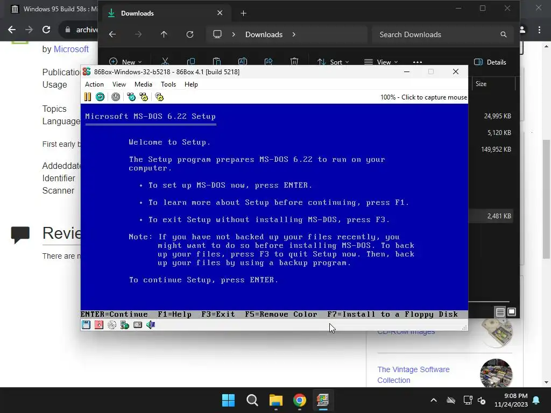Click the search magnifier in File Explorer
Viewport: 551px width, 413px height.
(504, 34)
